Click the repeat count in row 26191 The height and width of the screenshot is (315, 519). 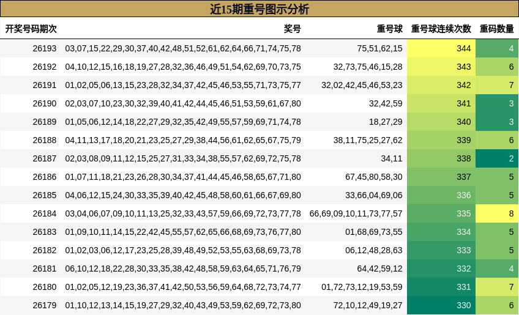[x=497, y=85]
